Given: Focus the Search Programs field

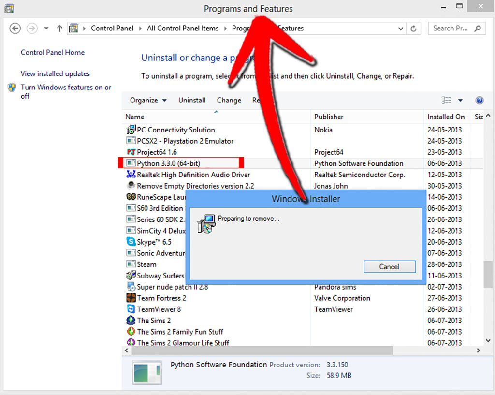Looking at the screenshot, I should 456,29.
